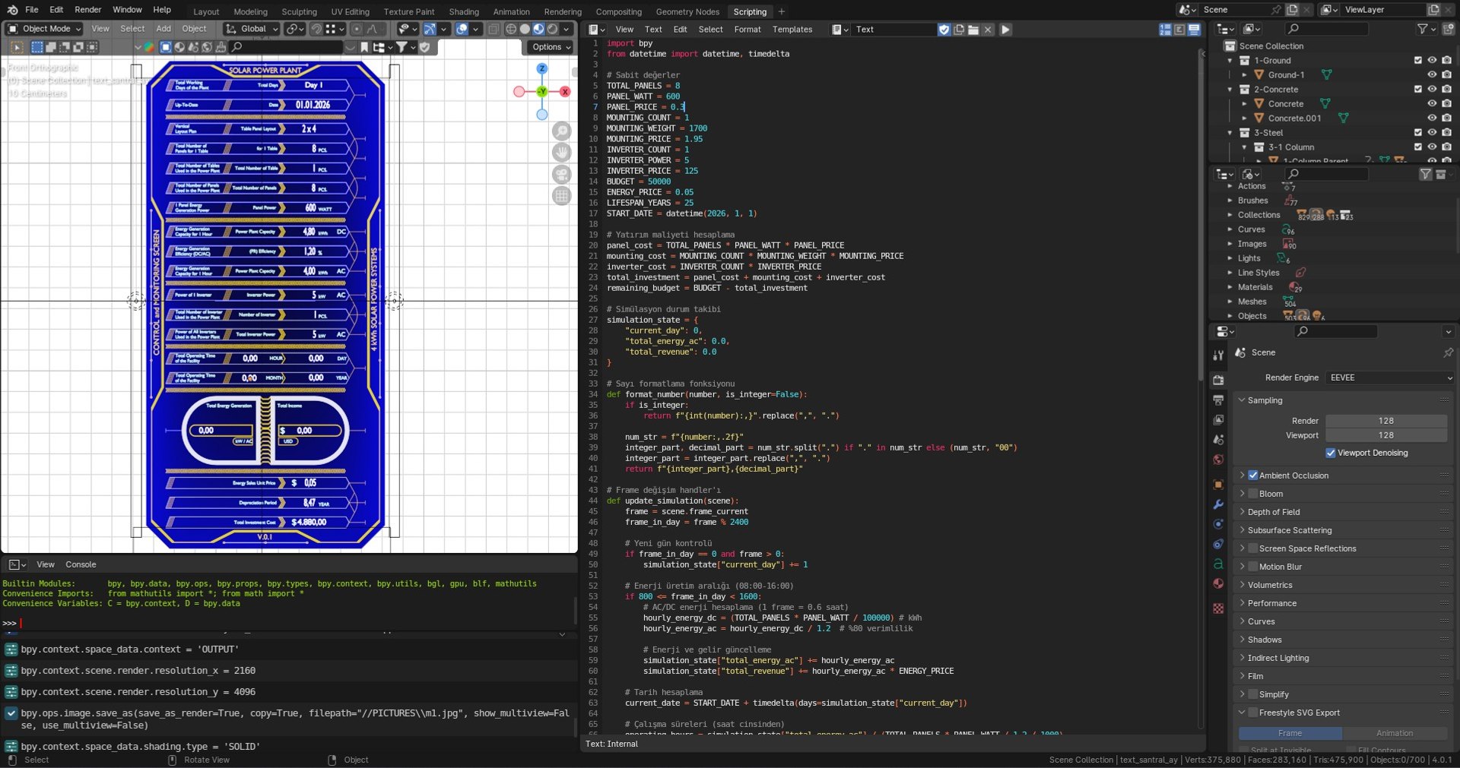The width and height of the screenshot is (1460, 768).
Task: Open the text editor Templates menu
Action: pos(792,30)
